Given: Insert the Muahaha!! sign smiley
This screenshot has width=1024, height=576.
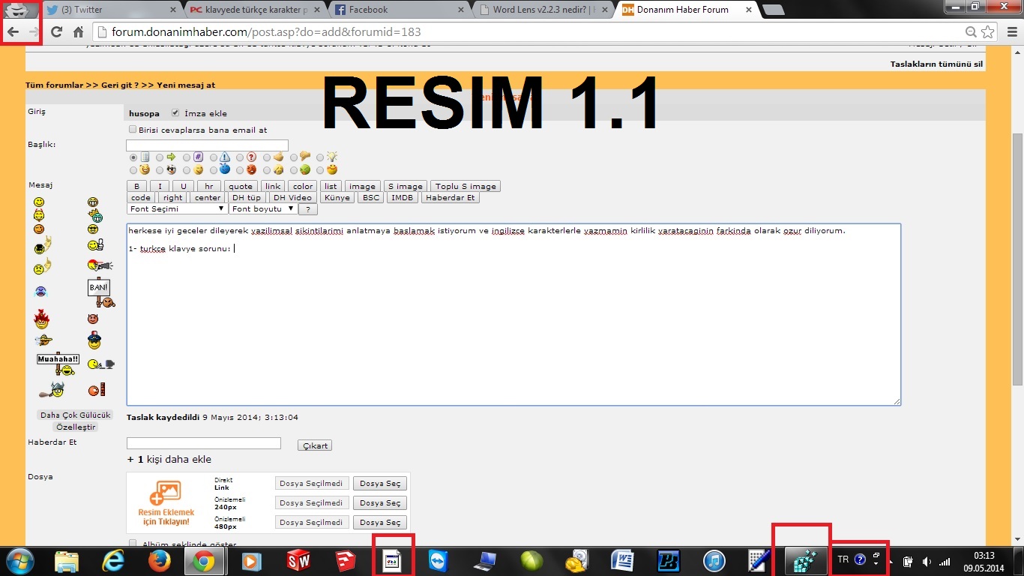Looking at the screenshot, I should pyautogui.click(x=58, y=364).
